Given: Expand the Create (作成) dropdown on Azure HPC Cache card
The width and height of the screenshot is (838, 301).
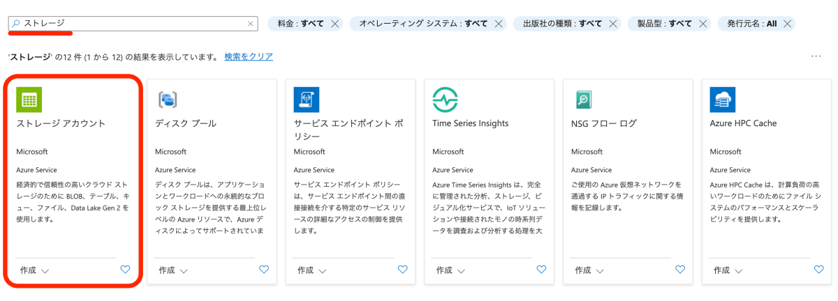Looking at the screenshot, I should [x=728, y=270].
